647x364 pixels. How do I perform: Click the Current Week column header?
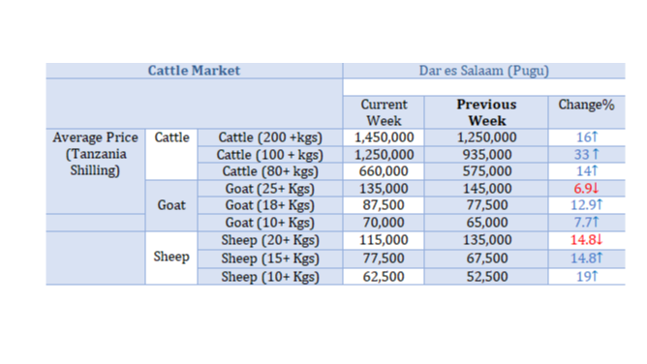[x=384, y=112]
